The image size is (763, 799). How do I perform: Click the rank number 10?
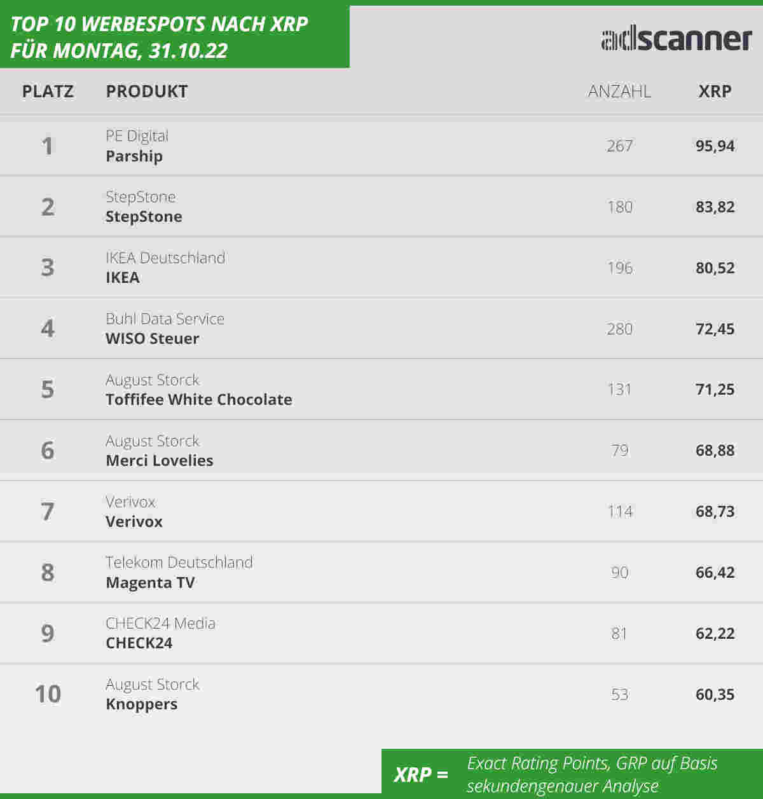pyautogui.click(x=48, y=694)
